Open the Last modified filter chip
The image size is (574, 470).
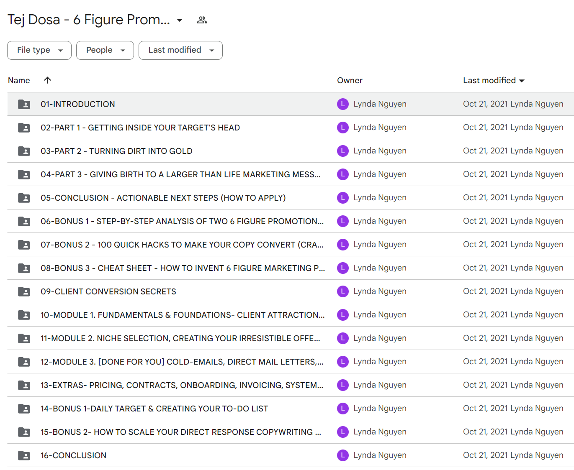pos(180,50)
